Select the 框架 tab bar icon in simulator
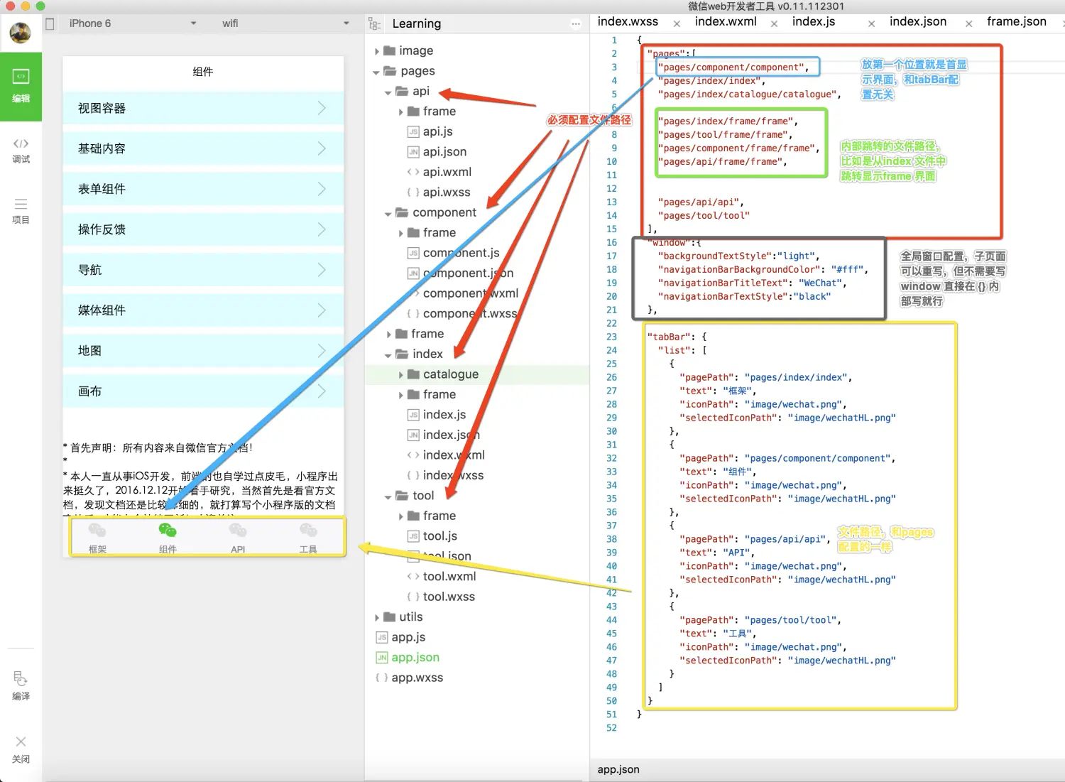 coord(97,538)
